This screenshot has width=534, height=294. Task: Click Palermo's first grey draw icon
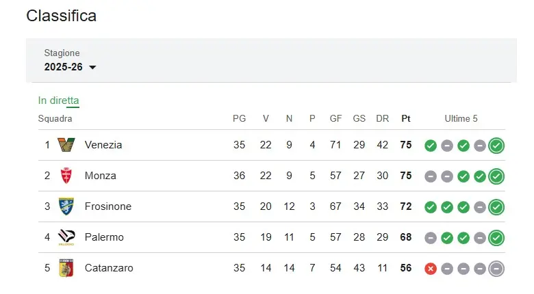pyautogui.click(x=431, y=237)
